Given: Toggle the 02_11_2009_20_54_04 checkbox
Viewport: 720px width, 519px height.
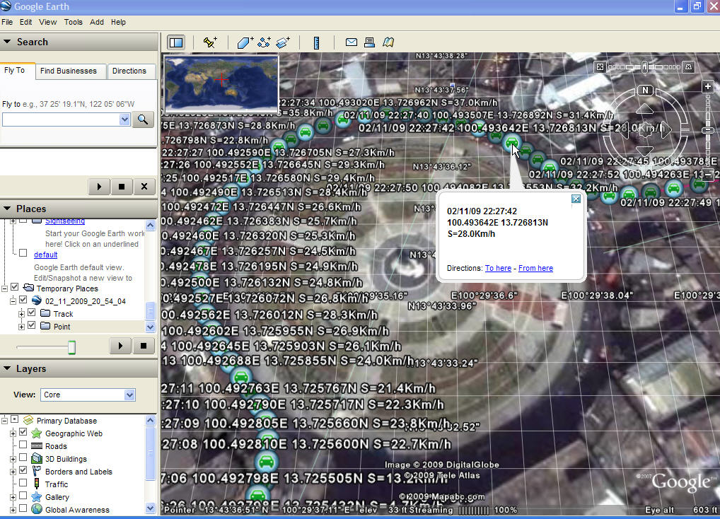Looking at the screenshot, I should pos(23,300).
